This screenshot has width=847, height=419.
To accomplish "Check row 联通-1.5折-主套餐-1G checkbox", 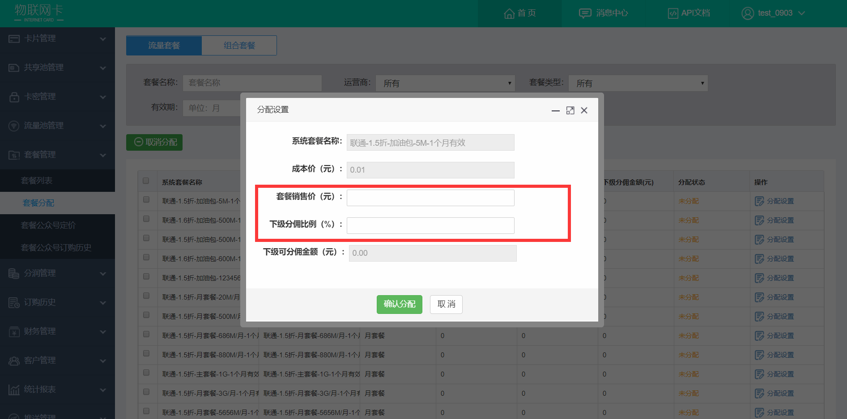I will click(146, 372).
